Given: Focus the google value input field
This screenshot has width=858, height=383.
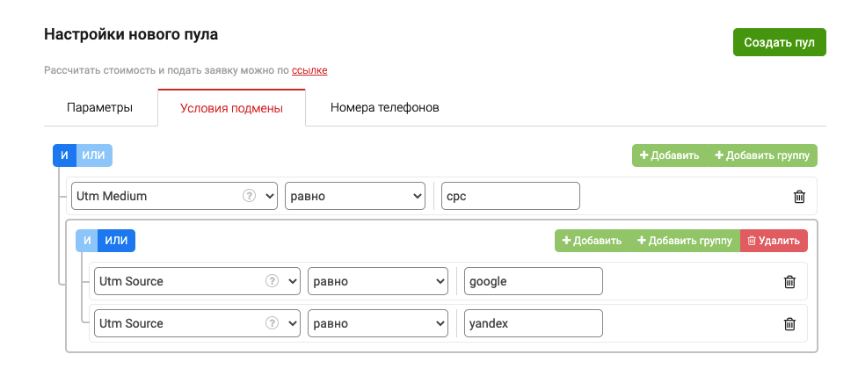Looking at the screenshot, I should click(x=534, y=281).
